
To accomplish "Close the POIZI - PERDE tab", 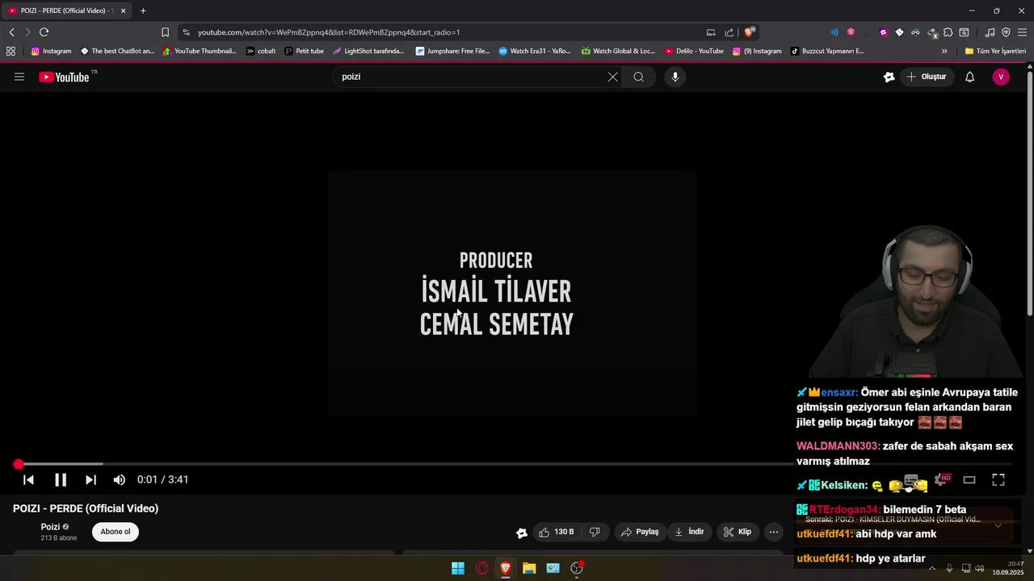I will click(x=124, y=10).
